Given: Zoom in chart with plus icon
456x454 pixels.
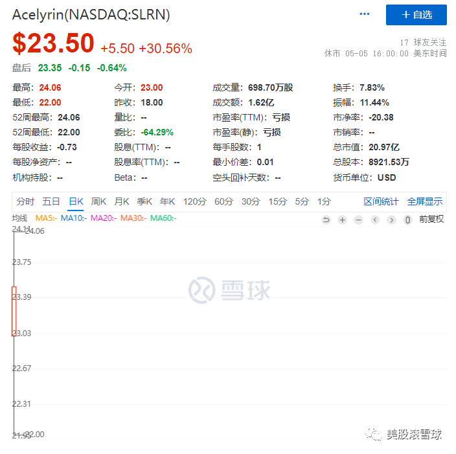Looking at the screenshot, I should 342,220.
